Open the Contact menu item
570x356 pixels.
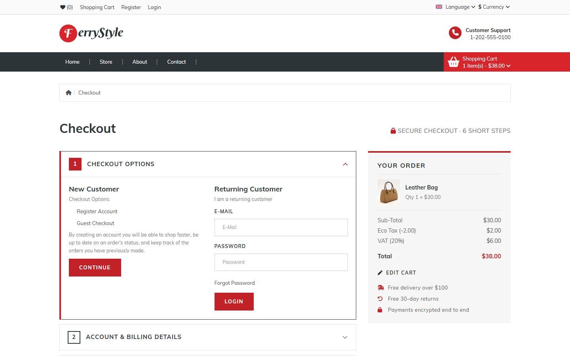[177, 62]
